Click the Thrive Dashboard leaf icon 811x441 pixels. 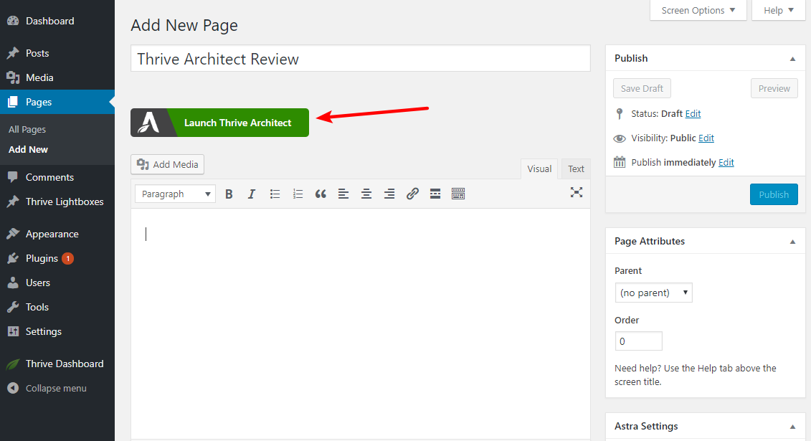(13, 364)
